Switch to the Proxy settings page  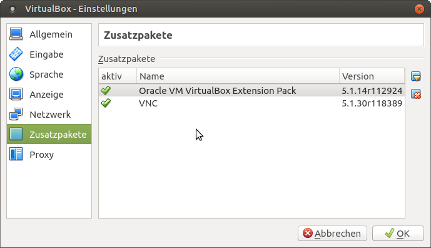tap(49, 154)
